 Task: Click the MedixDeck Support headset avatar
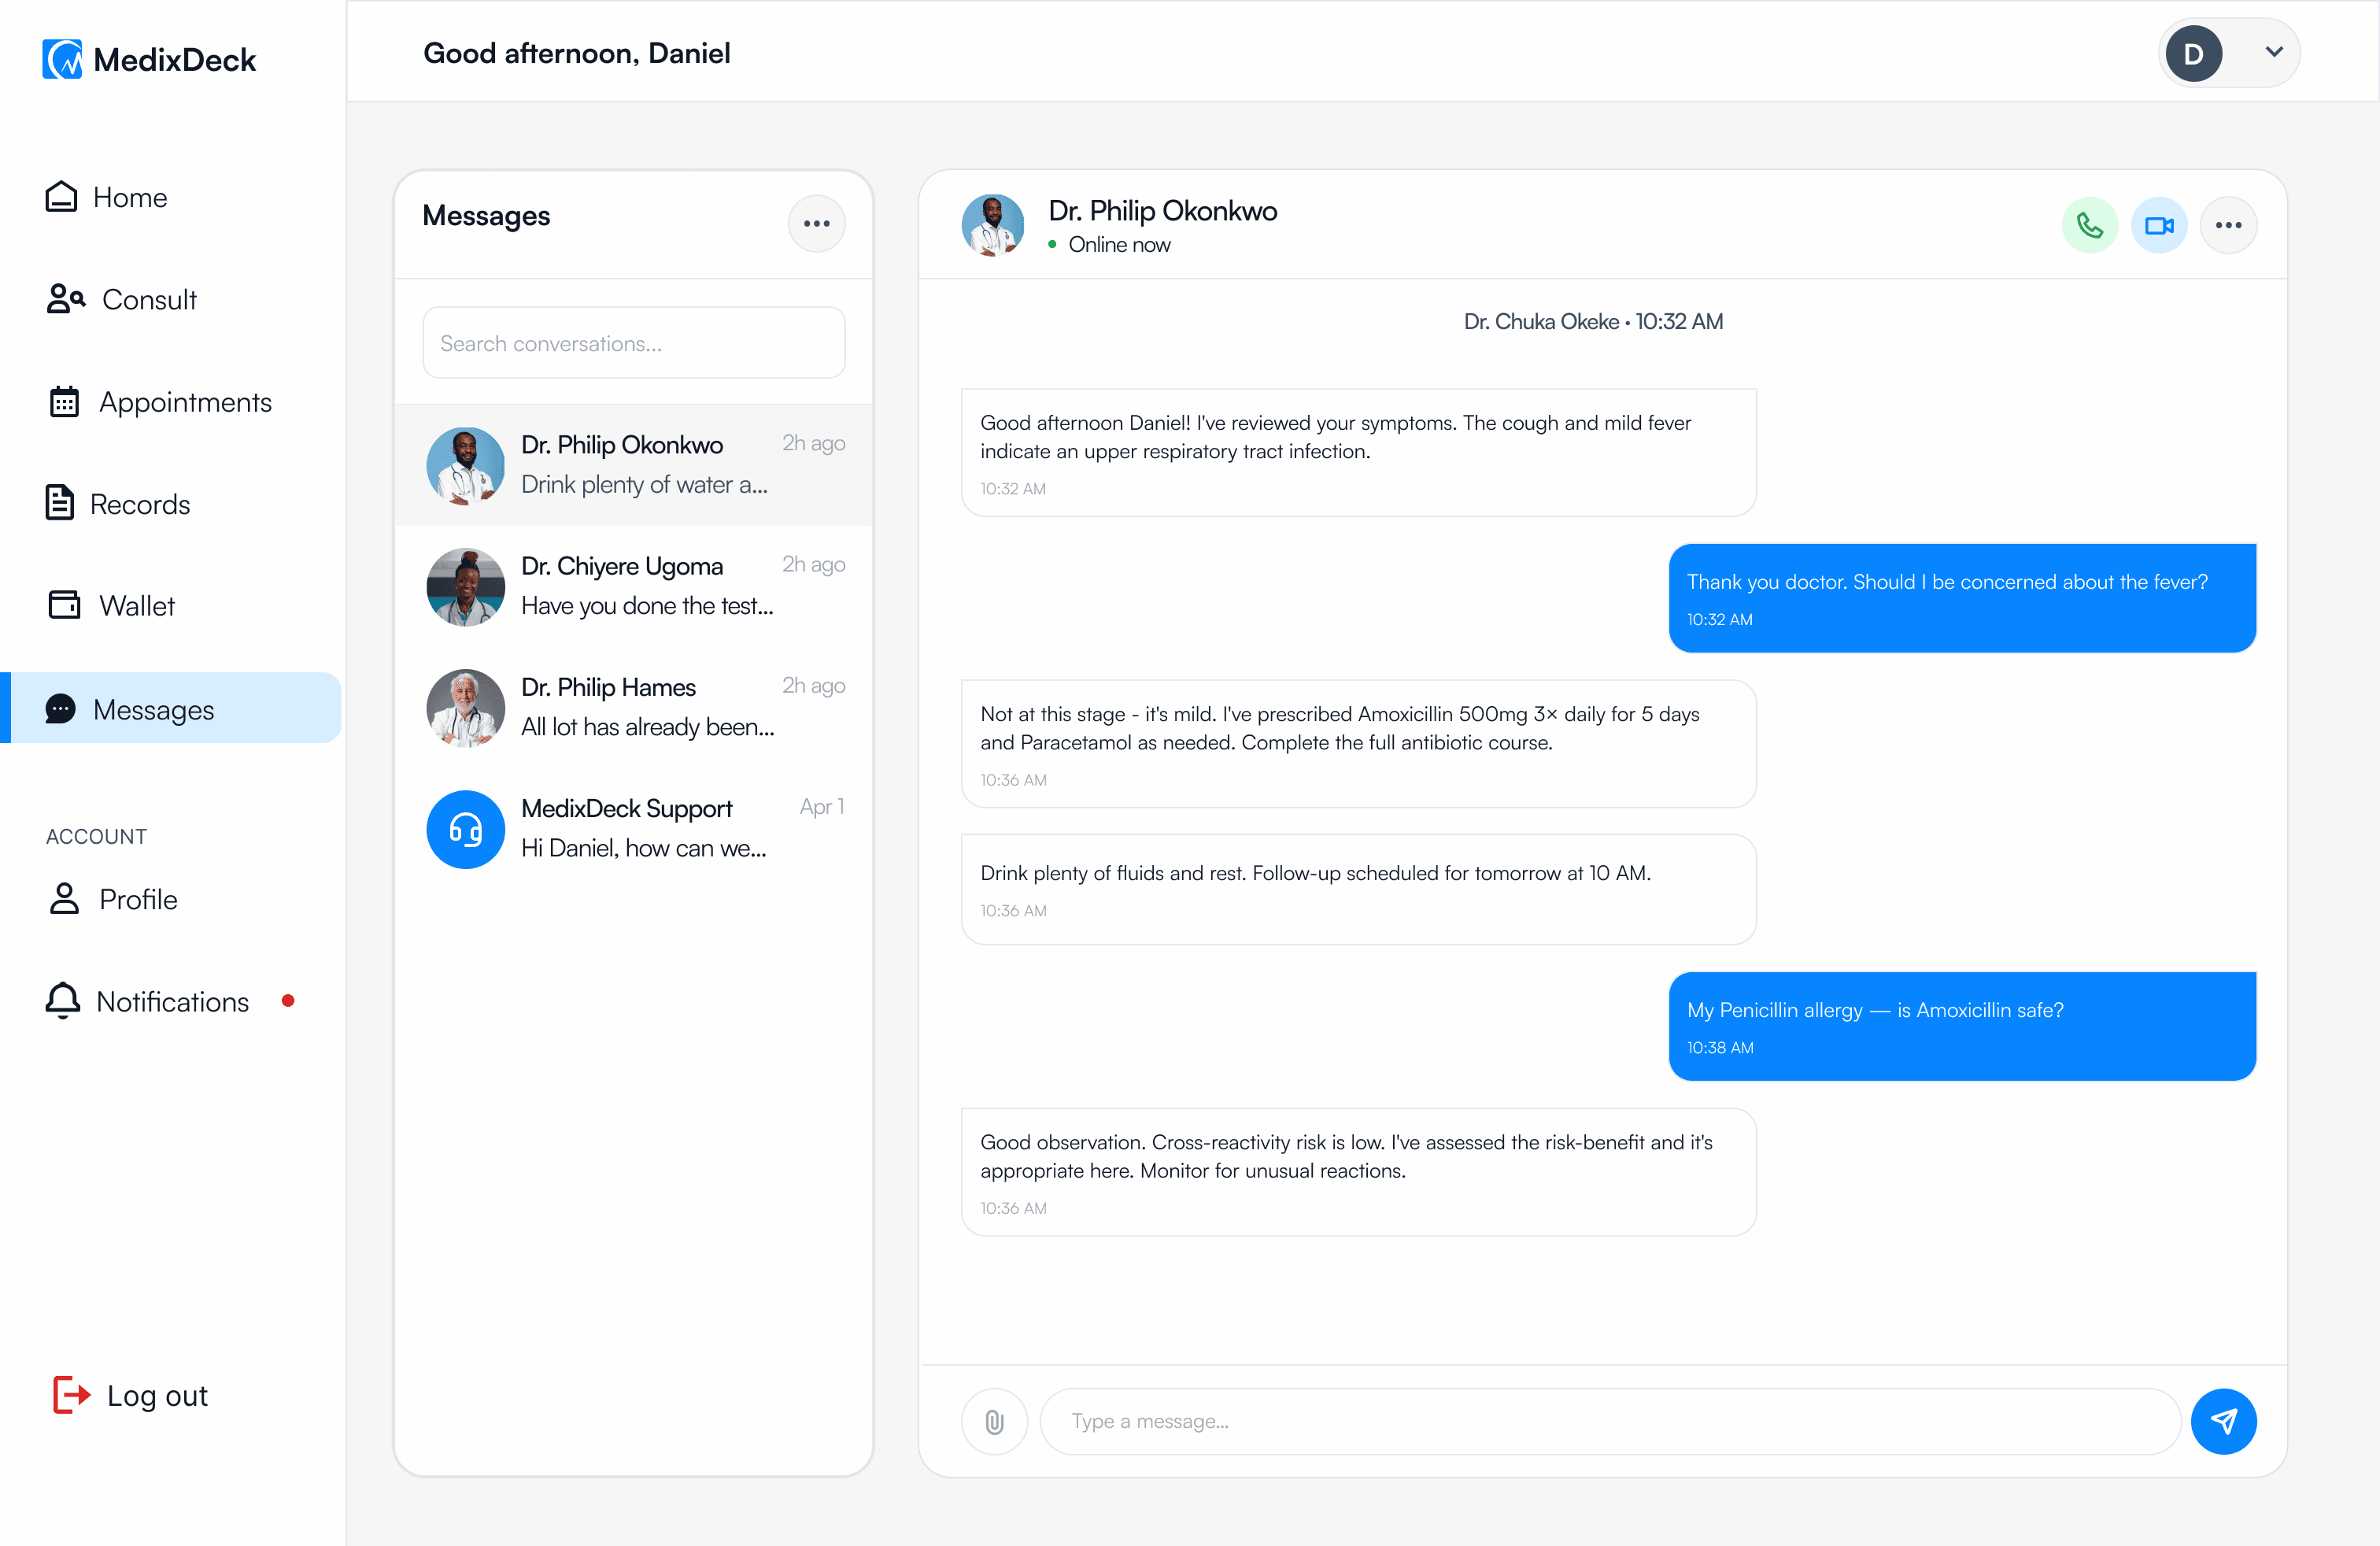click(x=465, y=829)
